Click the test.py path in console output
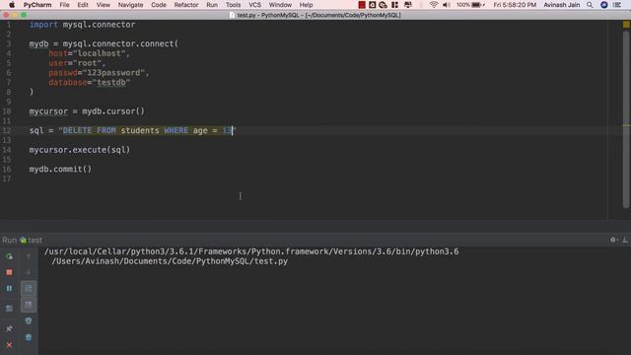This screenshot has width=631, height=355. 170,261
